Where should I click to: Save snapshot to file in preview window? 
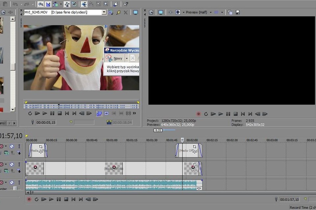pos(237,12)
